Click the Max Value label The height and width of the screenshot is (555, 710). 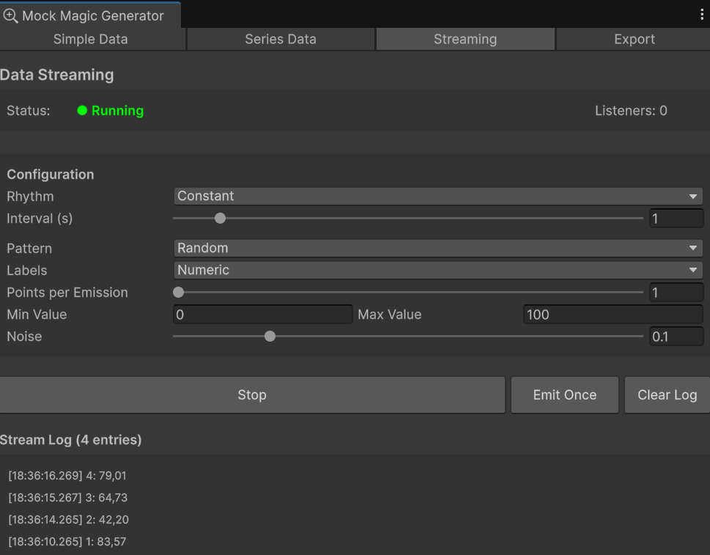[x=389, y=315]
